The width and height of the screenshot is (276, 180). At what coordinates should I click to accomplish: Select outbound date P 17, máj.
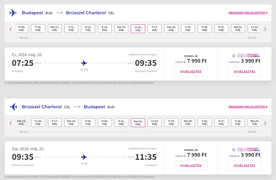tap(155, 28)
